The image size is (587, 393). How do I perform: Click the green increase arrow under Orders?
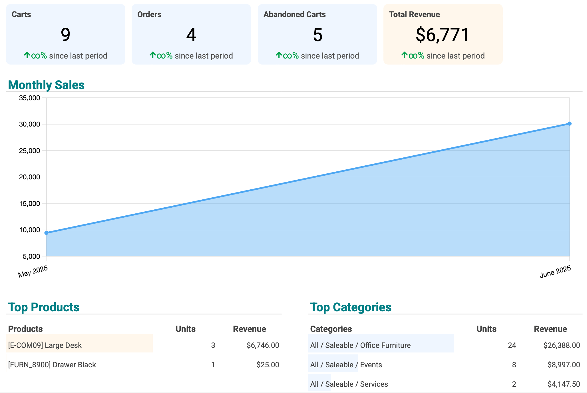[x=153, y=55]
